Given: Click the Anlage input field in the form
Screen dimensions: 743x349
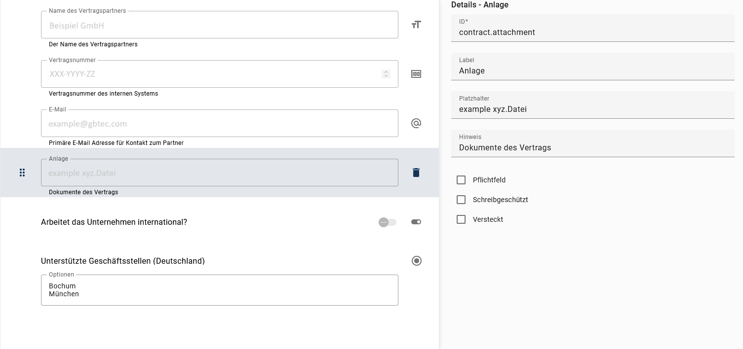Looking at the screenshot, I should click(220, 173).
